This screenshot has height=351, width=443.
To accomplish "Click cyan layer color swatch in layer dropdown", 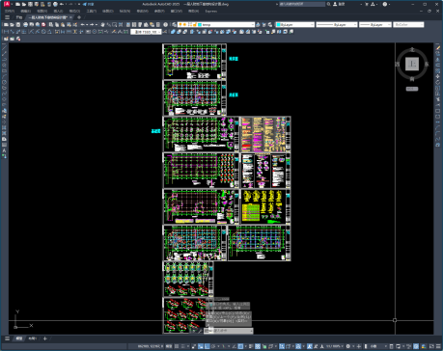I will 200,24.
